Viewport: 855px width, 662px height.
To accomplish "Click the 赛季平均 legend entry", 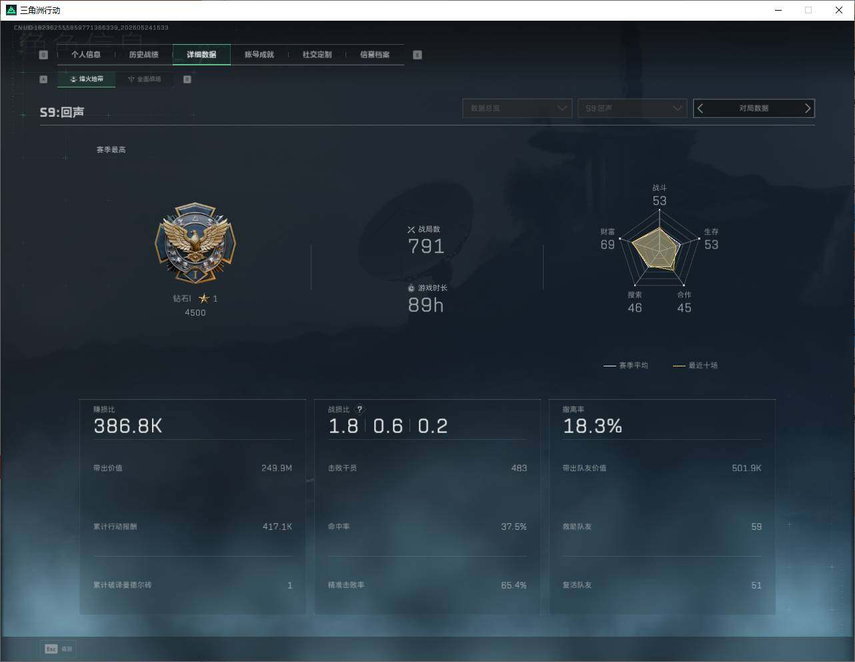I will [x=626, y=366].
